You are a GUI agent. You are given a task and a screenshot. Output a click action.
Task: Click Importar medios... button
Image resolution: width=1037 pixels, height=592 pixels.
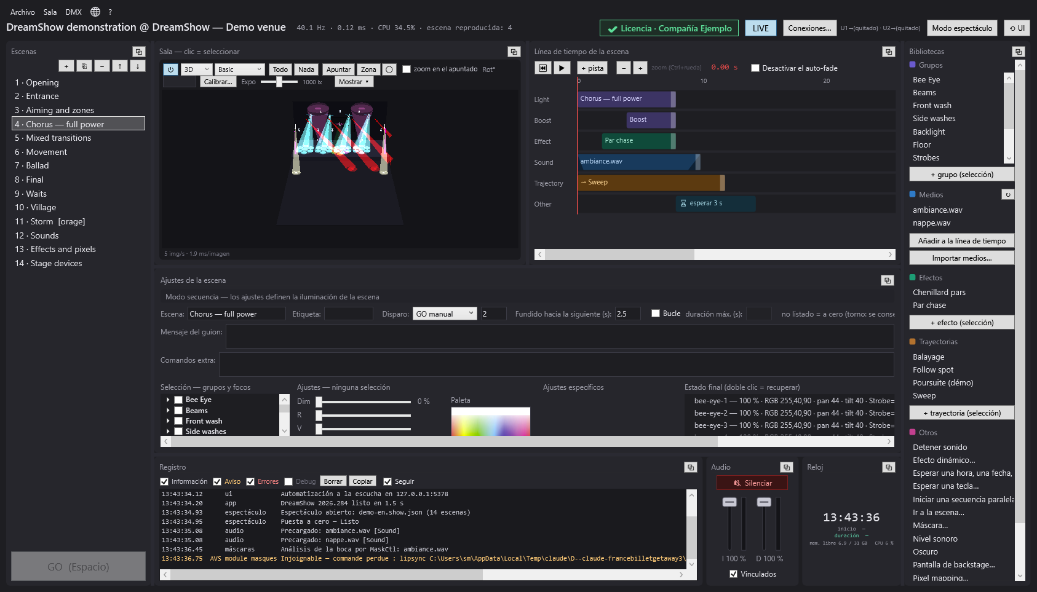pyautogui.click(x=962, y=258)
